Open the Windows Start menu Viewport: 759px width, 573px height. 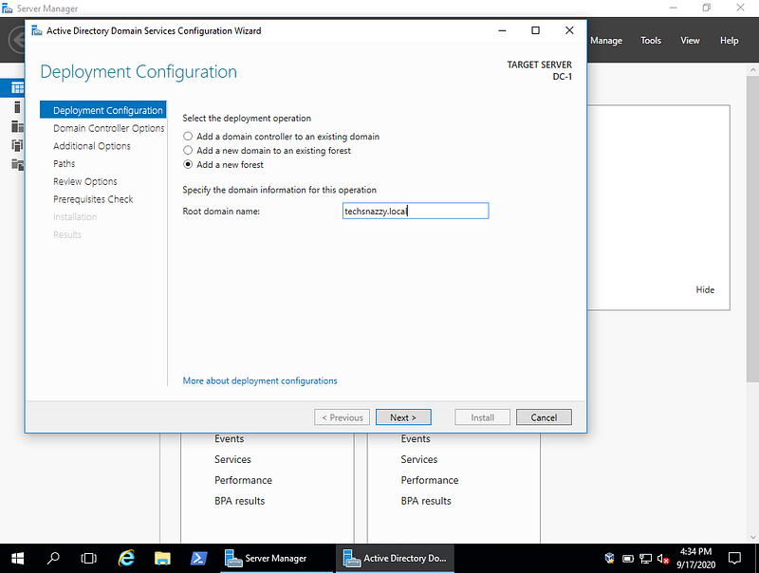(17, 559)
